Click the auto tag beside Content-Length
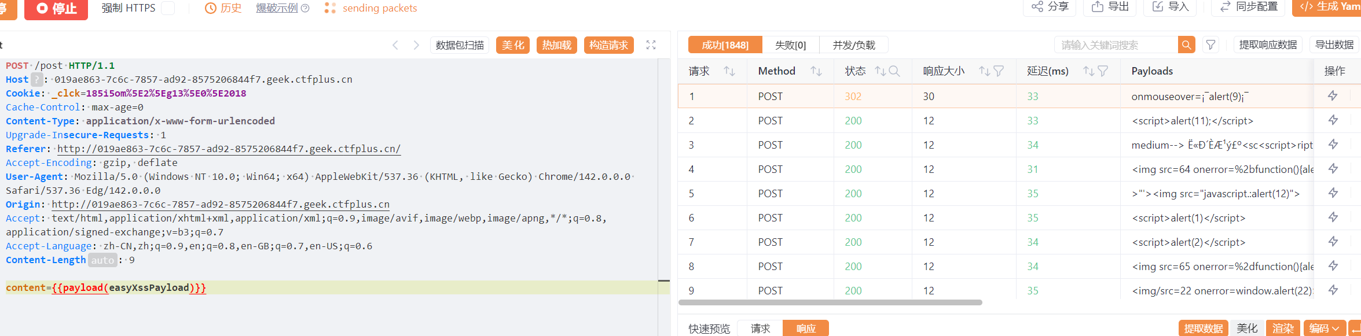 (x=102, y=260)
